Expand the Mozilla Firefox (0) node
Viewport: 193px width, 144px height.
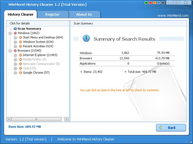tap(15, 60)
